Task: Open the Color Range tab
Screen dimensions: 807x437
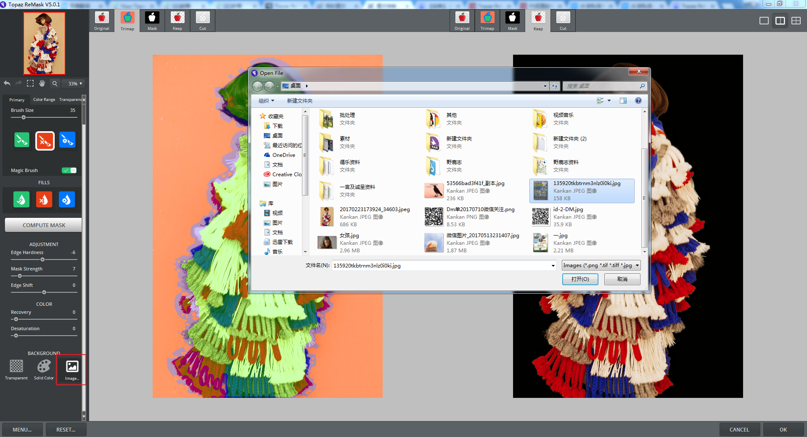Action: pyautogui.click(x=44, y=100)
